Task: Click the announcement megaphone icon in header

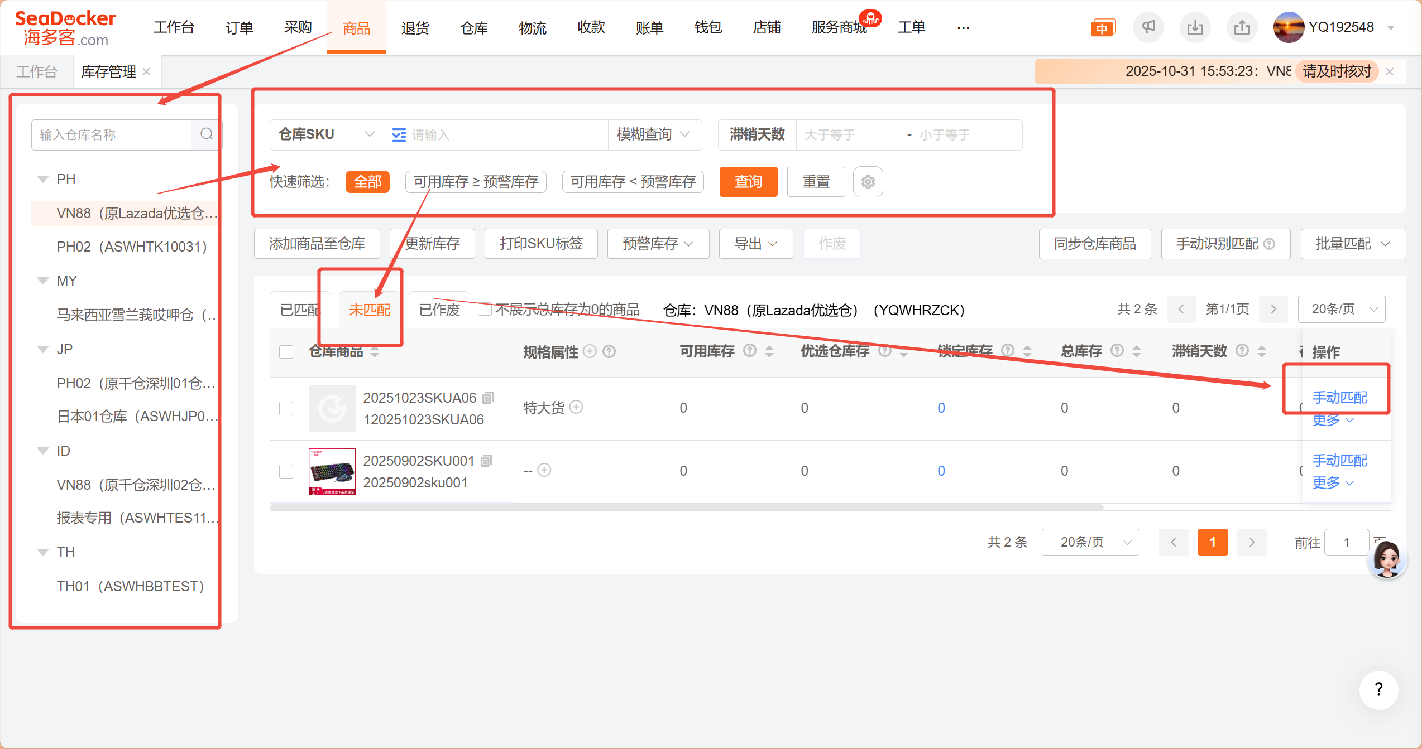Action: coord(1148,27)
